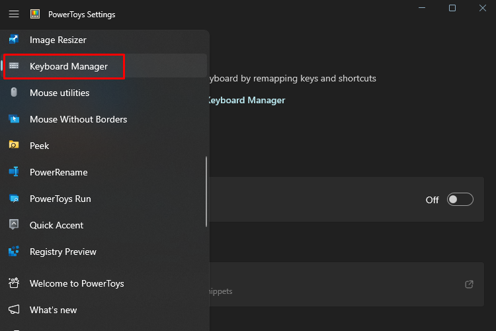Click the Mouse utilities mouse icon
This screenshot has height=331, width=496.
[x=14, y=92]
